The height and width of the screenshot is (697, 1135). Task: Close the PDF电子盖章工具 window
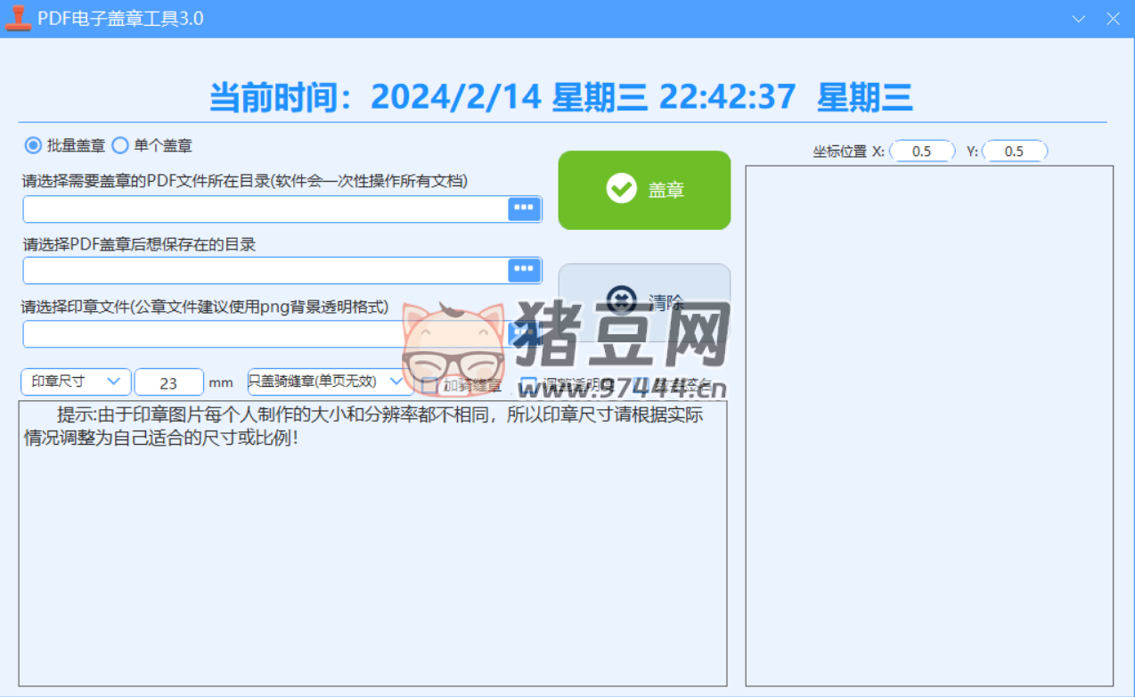click(1112, 19)
